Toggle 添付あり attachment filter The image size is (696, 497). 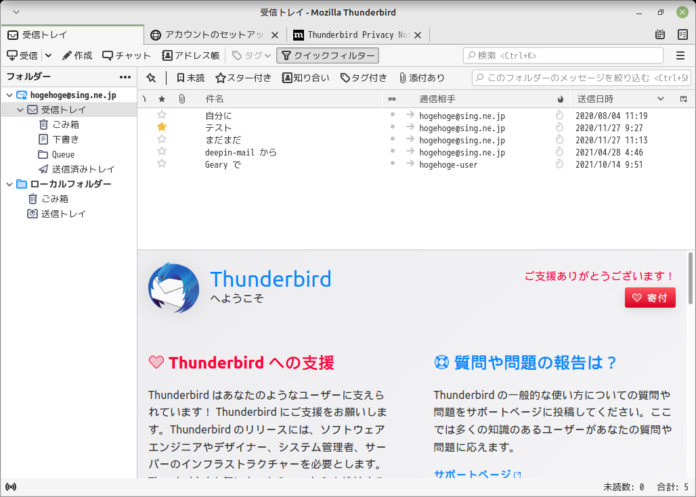422,78
